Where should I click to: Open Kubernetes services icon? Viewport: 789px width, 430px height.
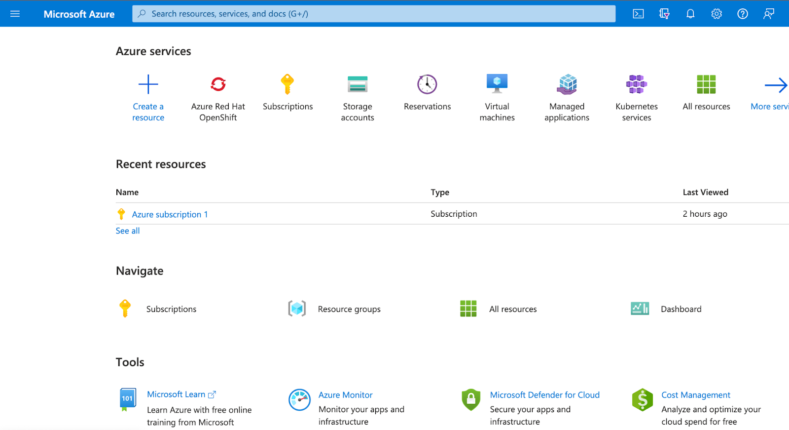click(637, 84)
